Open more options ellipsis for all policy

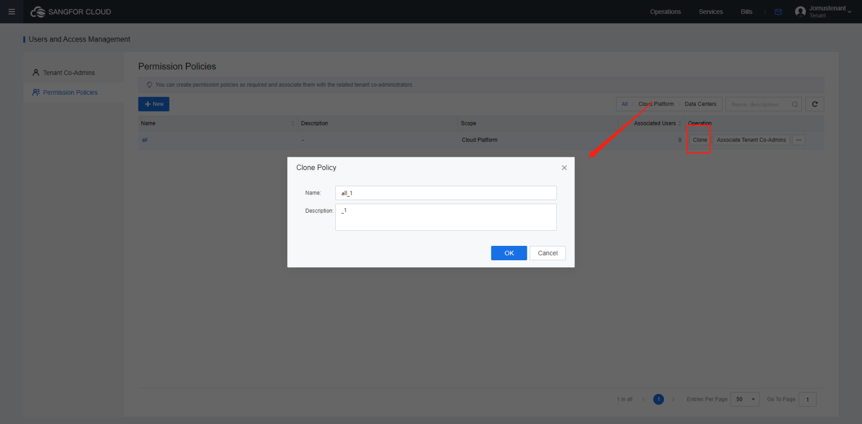click(x=799, y=140)
